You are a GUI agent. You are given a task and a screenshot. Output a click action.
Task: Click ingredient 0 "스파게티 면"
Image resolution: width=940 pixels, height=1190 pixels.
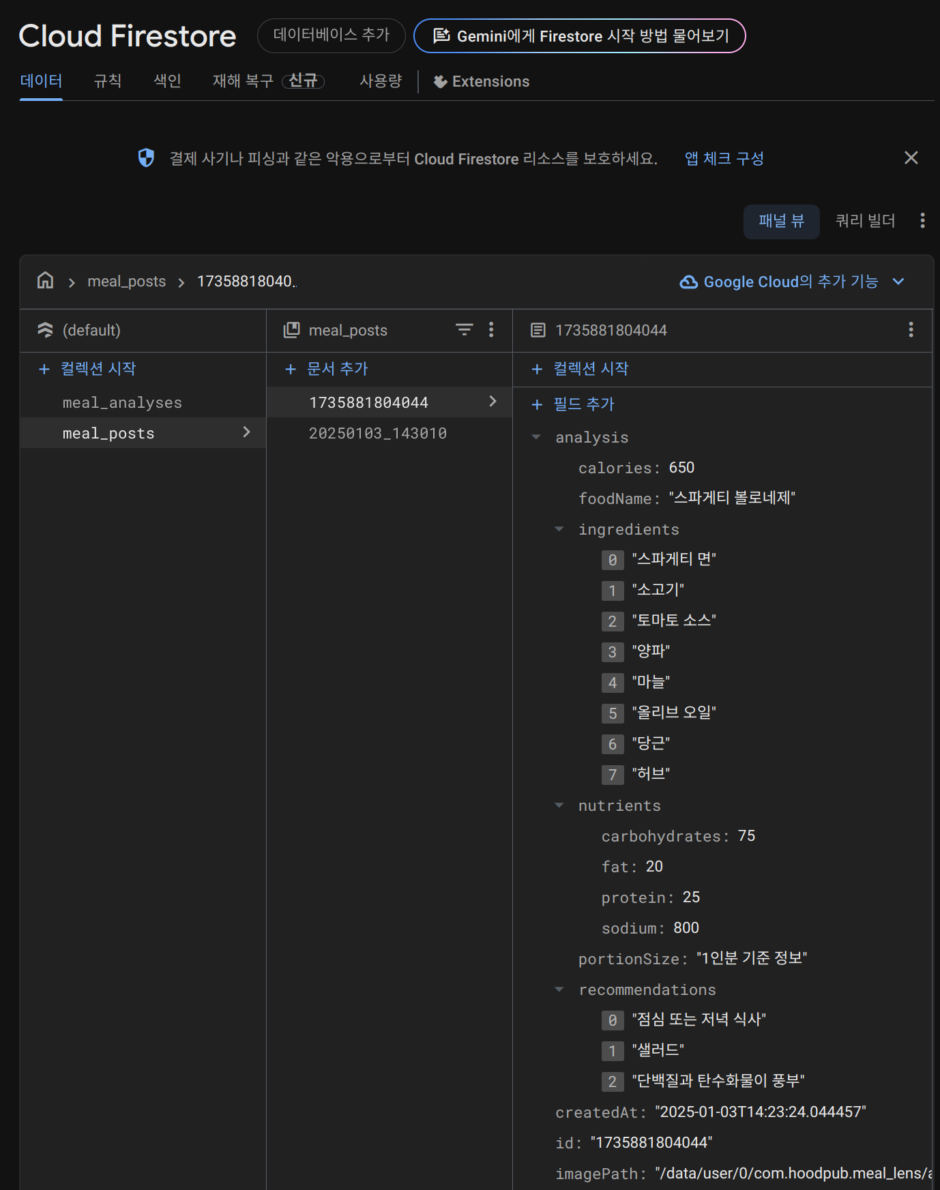[x=674, y=559]
